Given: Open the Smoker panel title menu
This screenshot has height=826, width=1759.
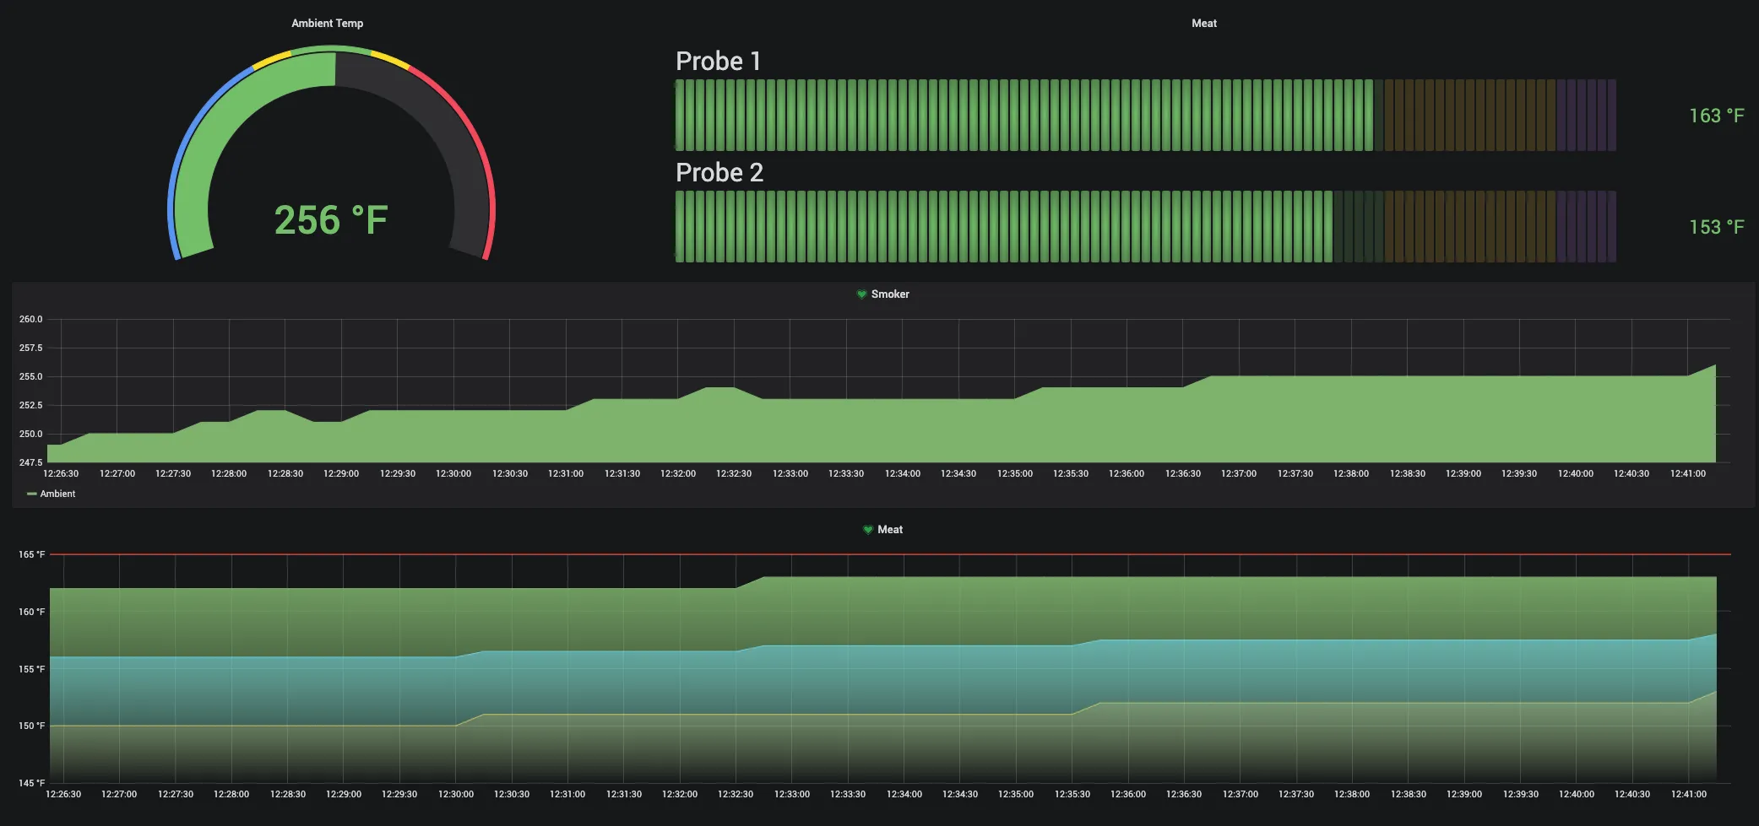Looking at the screenshot, I should point(890,294).
